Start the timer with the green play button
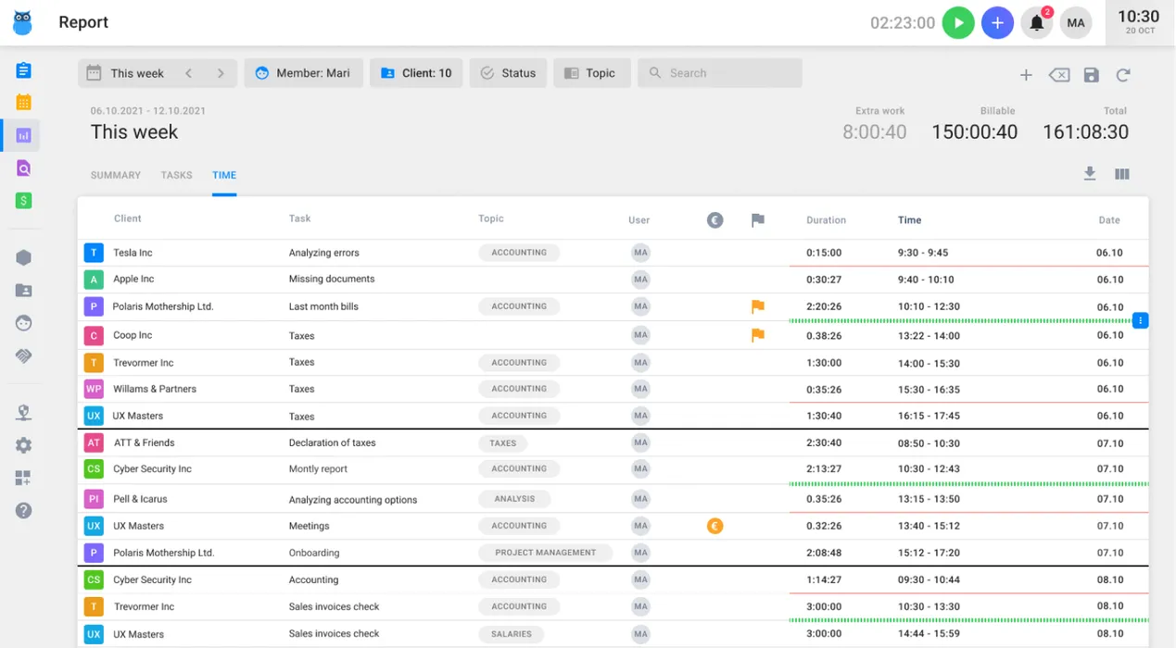Image resolution: width=1176 pixels, height=648 pixels. (x=958, y=22)
